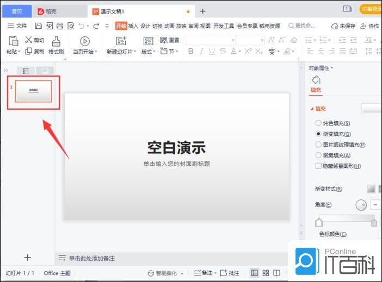Viewport: 382px width, 282px height.
Task: Switch to the 切换 ribbon tab
Action: tap(157, 26)
